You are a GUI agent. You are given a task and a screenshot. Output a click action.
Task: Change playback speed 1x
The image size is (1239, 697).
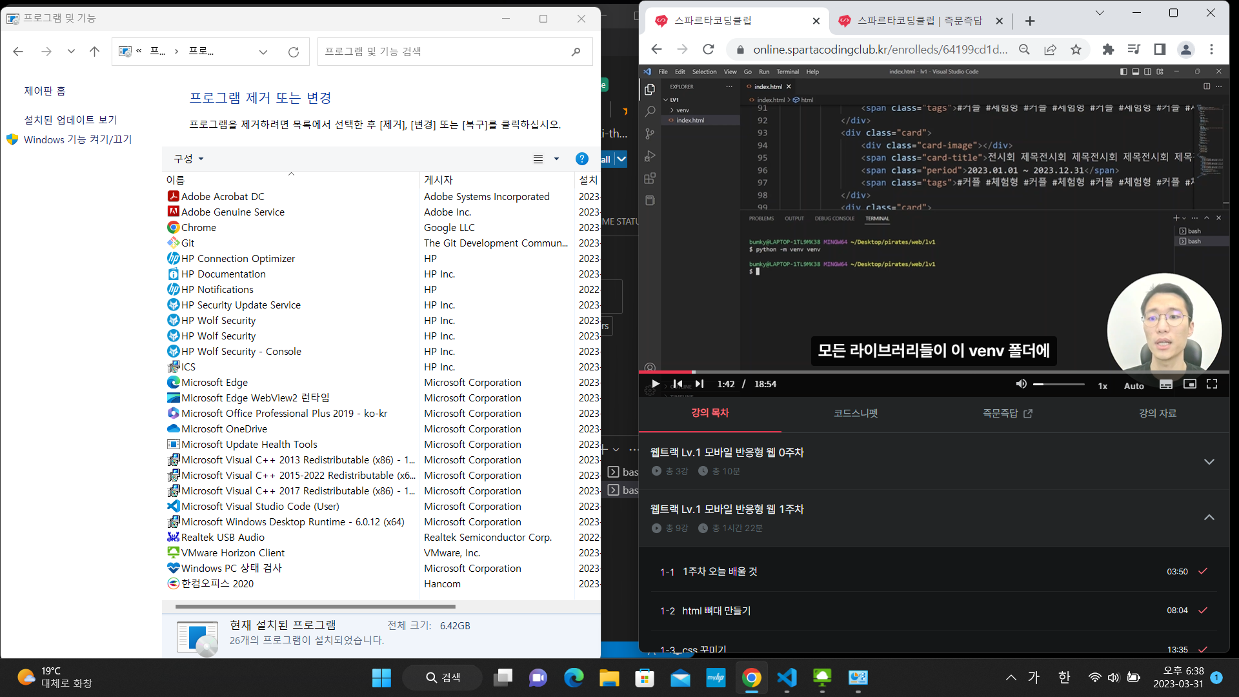click(1103, 386)
